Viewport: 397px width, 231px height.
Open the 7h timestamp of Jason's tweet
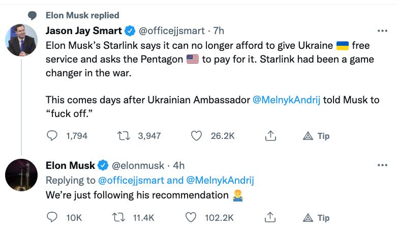point(219,31)
